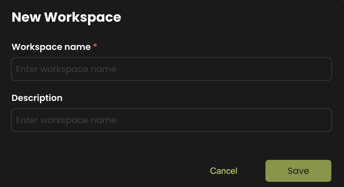Place cursor in the first text box
The image size is (344, 187).
[x=171, y=69]
